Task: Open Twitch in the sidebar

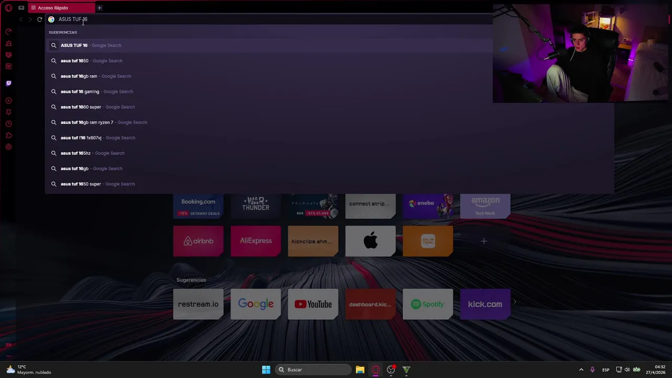Action: click(x=8, y=83)
